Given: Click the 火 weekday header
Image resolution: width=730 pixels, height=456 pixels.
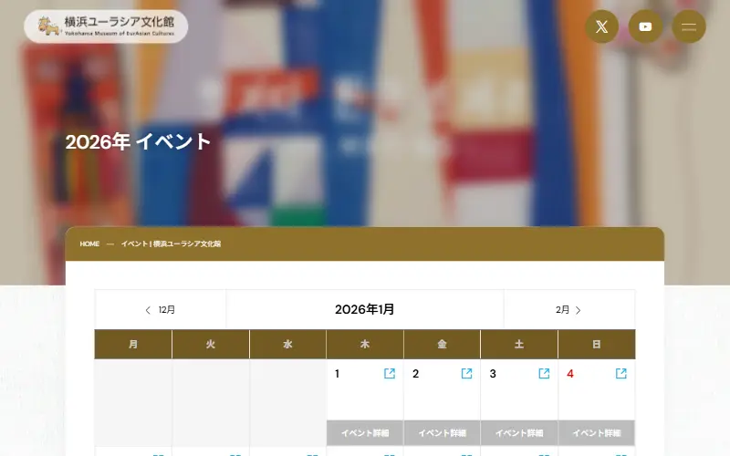Looking at the screenshot, I should point(211,345).
